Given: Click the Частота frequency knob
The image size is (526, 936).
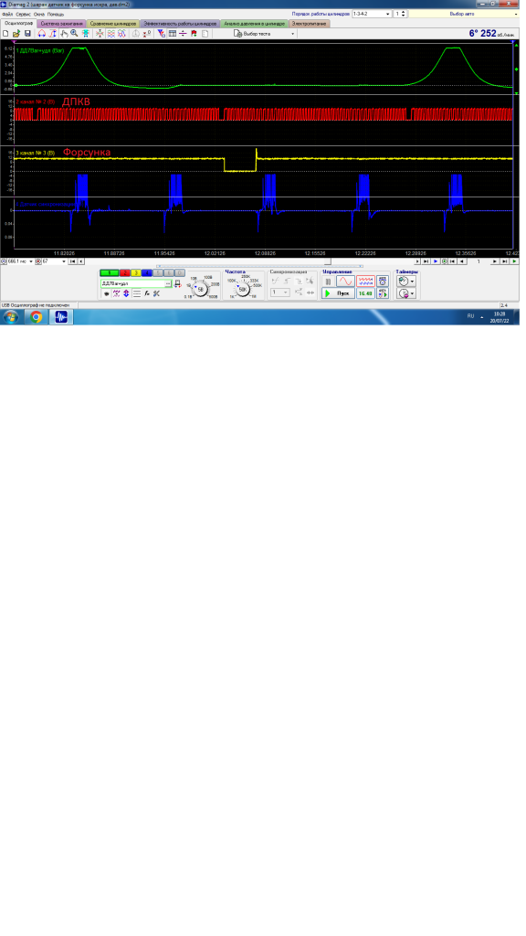Looking at the screenshot, I should coord(243,290).
